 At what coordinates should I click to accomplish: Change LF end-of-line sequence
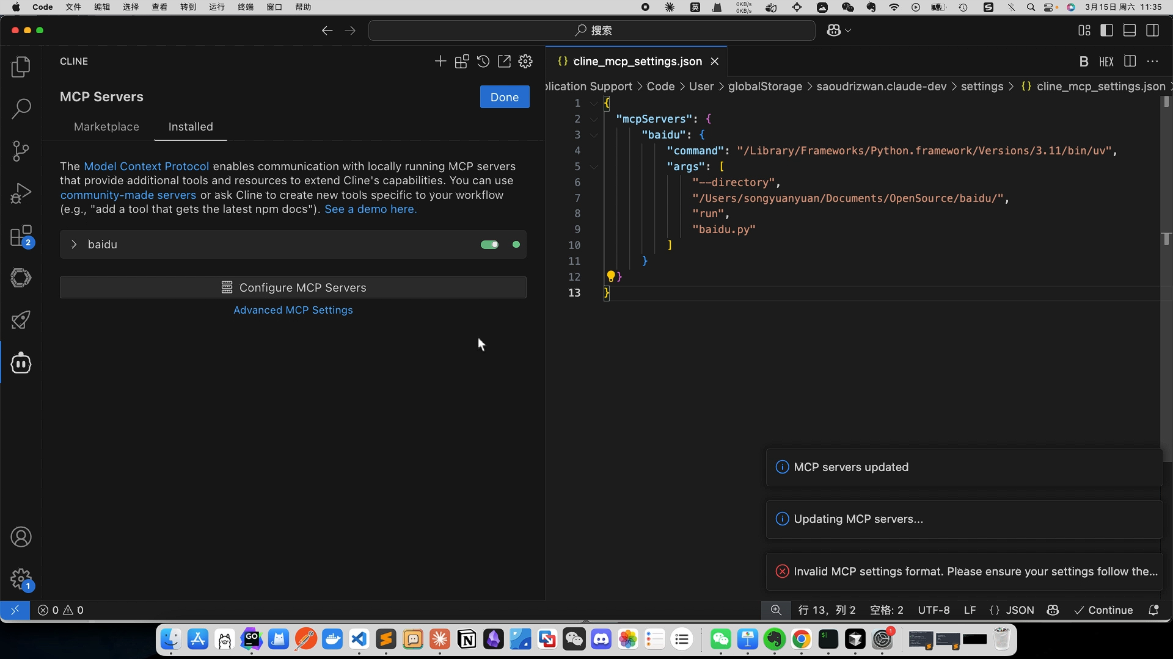click(970, 610)
